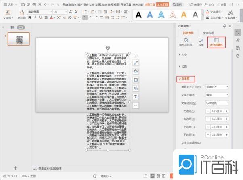This screenshot has height=180, width=243.
Task: Click the pen style icon beside text box
Action: click(136, 63)
